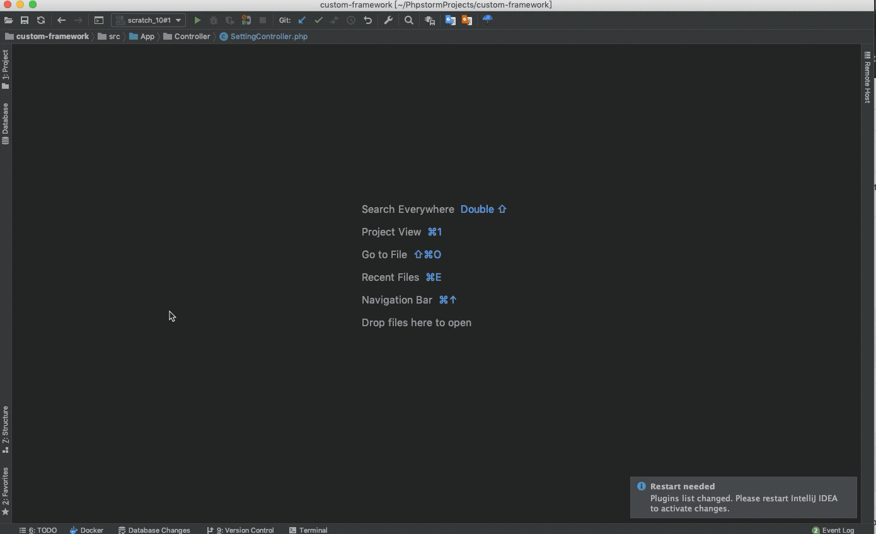Click the Open folder toolbar icon

(8, 20)
